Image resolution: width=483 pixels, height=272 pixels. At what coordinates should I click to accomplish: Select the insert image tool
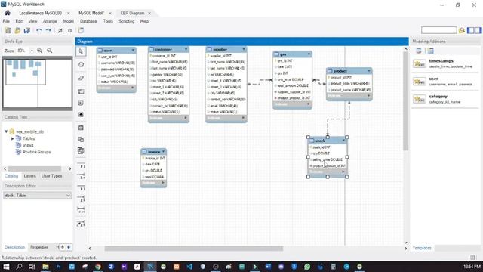(81, 114)
